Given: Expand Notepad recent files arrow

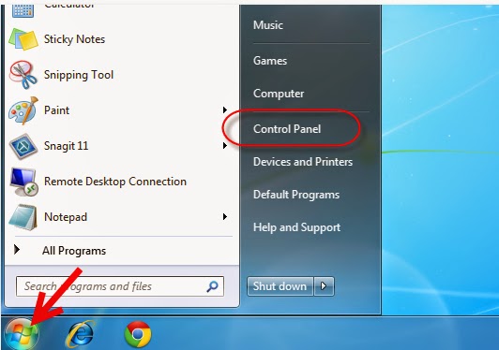Looking at the screenshot, I should (x=225, y=217).
